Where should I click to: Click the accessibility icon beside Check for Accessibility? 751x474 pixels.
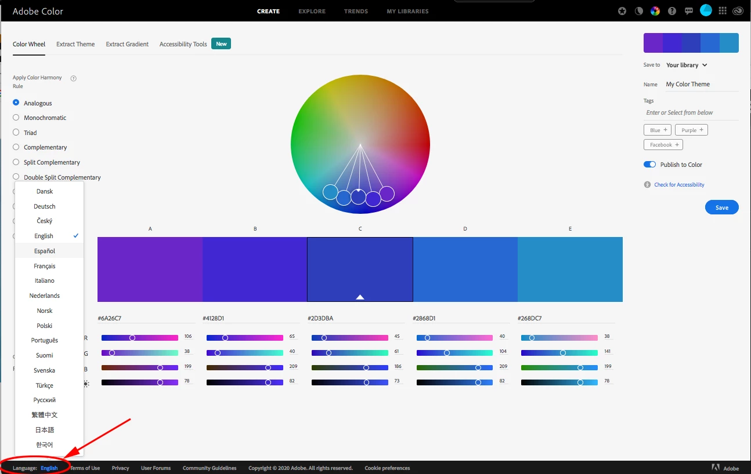(647, 185)
